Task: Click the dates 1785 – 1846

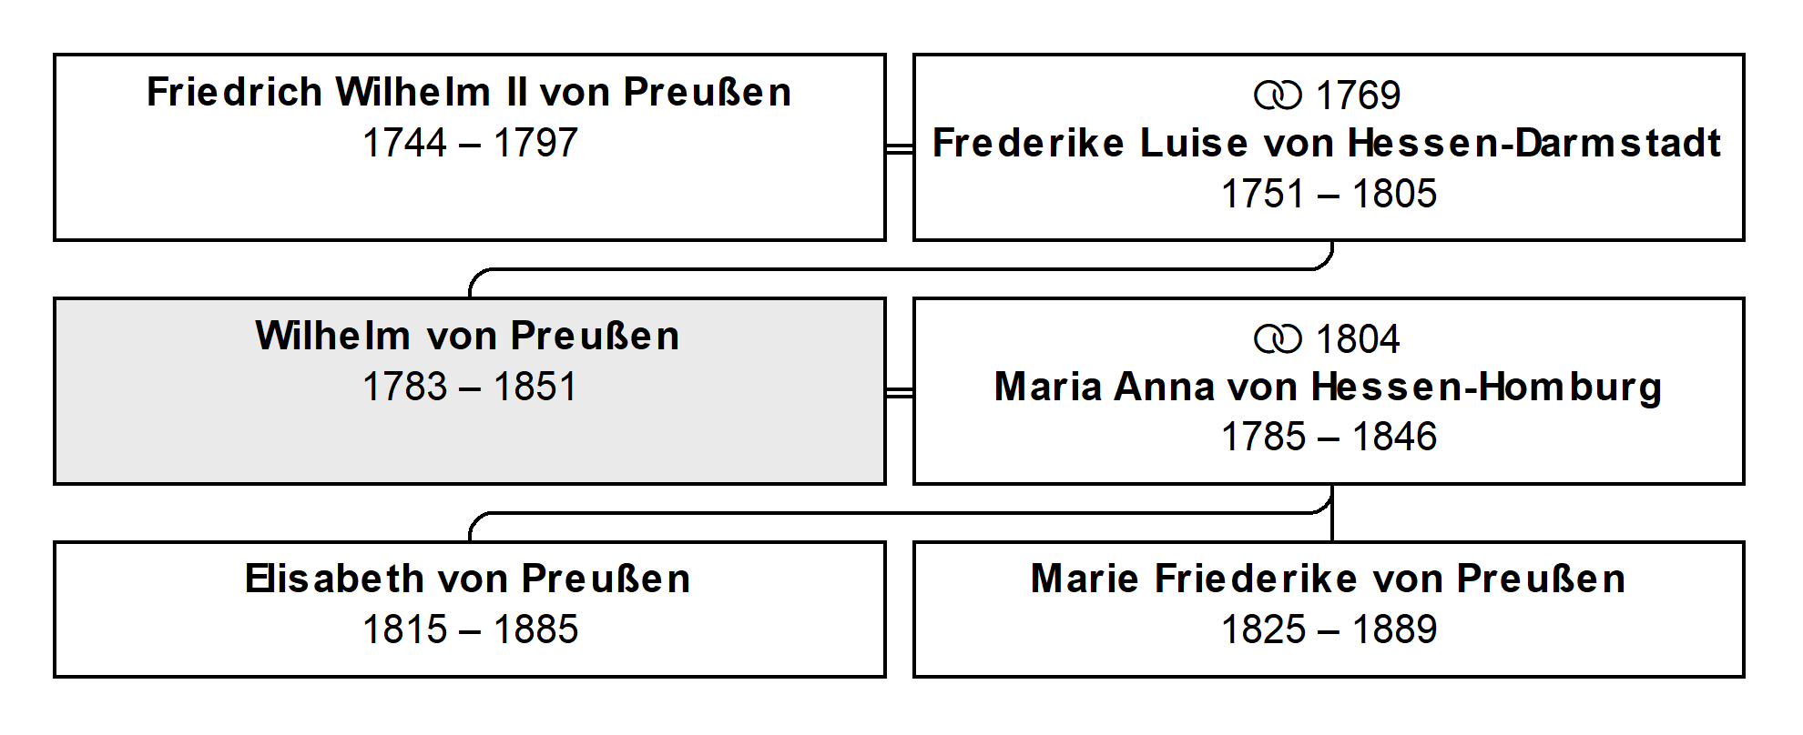Action: coord(1329,438)
